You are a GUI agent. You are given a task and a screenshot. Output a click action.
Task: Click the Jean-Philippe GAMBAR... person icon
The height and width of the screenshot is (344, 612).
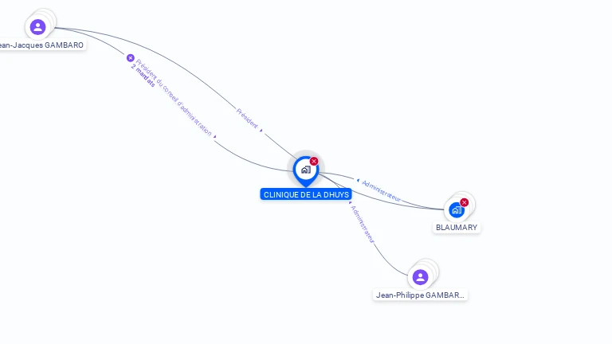click(421, 277)
